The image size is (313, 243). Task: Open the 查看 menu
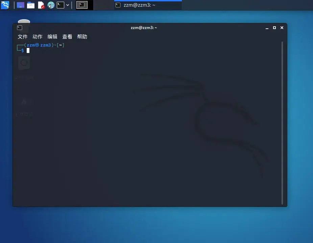pos(67,36)
